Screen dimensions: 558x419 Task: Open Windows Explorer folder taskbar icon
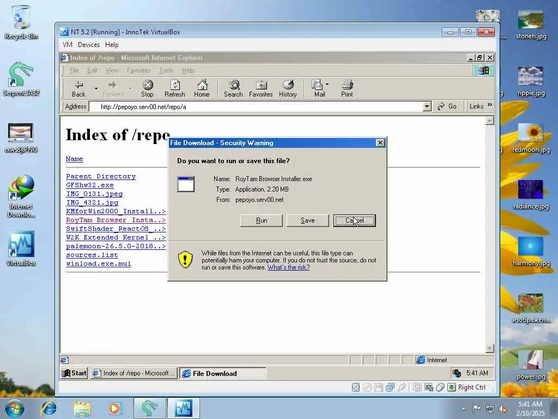click(82, 408)
